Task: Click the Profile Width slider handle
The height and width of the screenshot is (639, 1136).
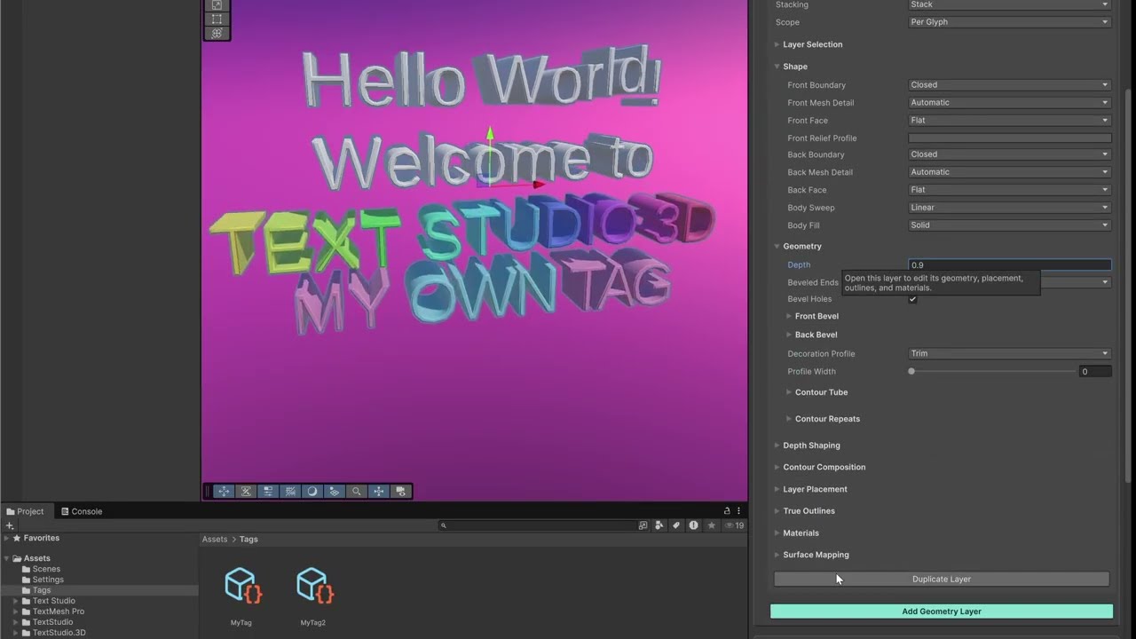Action: [x=911, y=372]
